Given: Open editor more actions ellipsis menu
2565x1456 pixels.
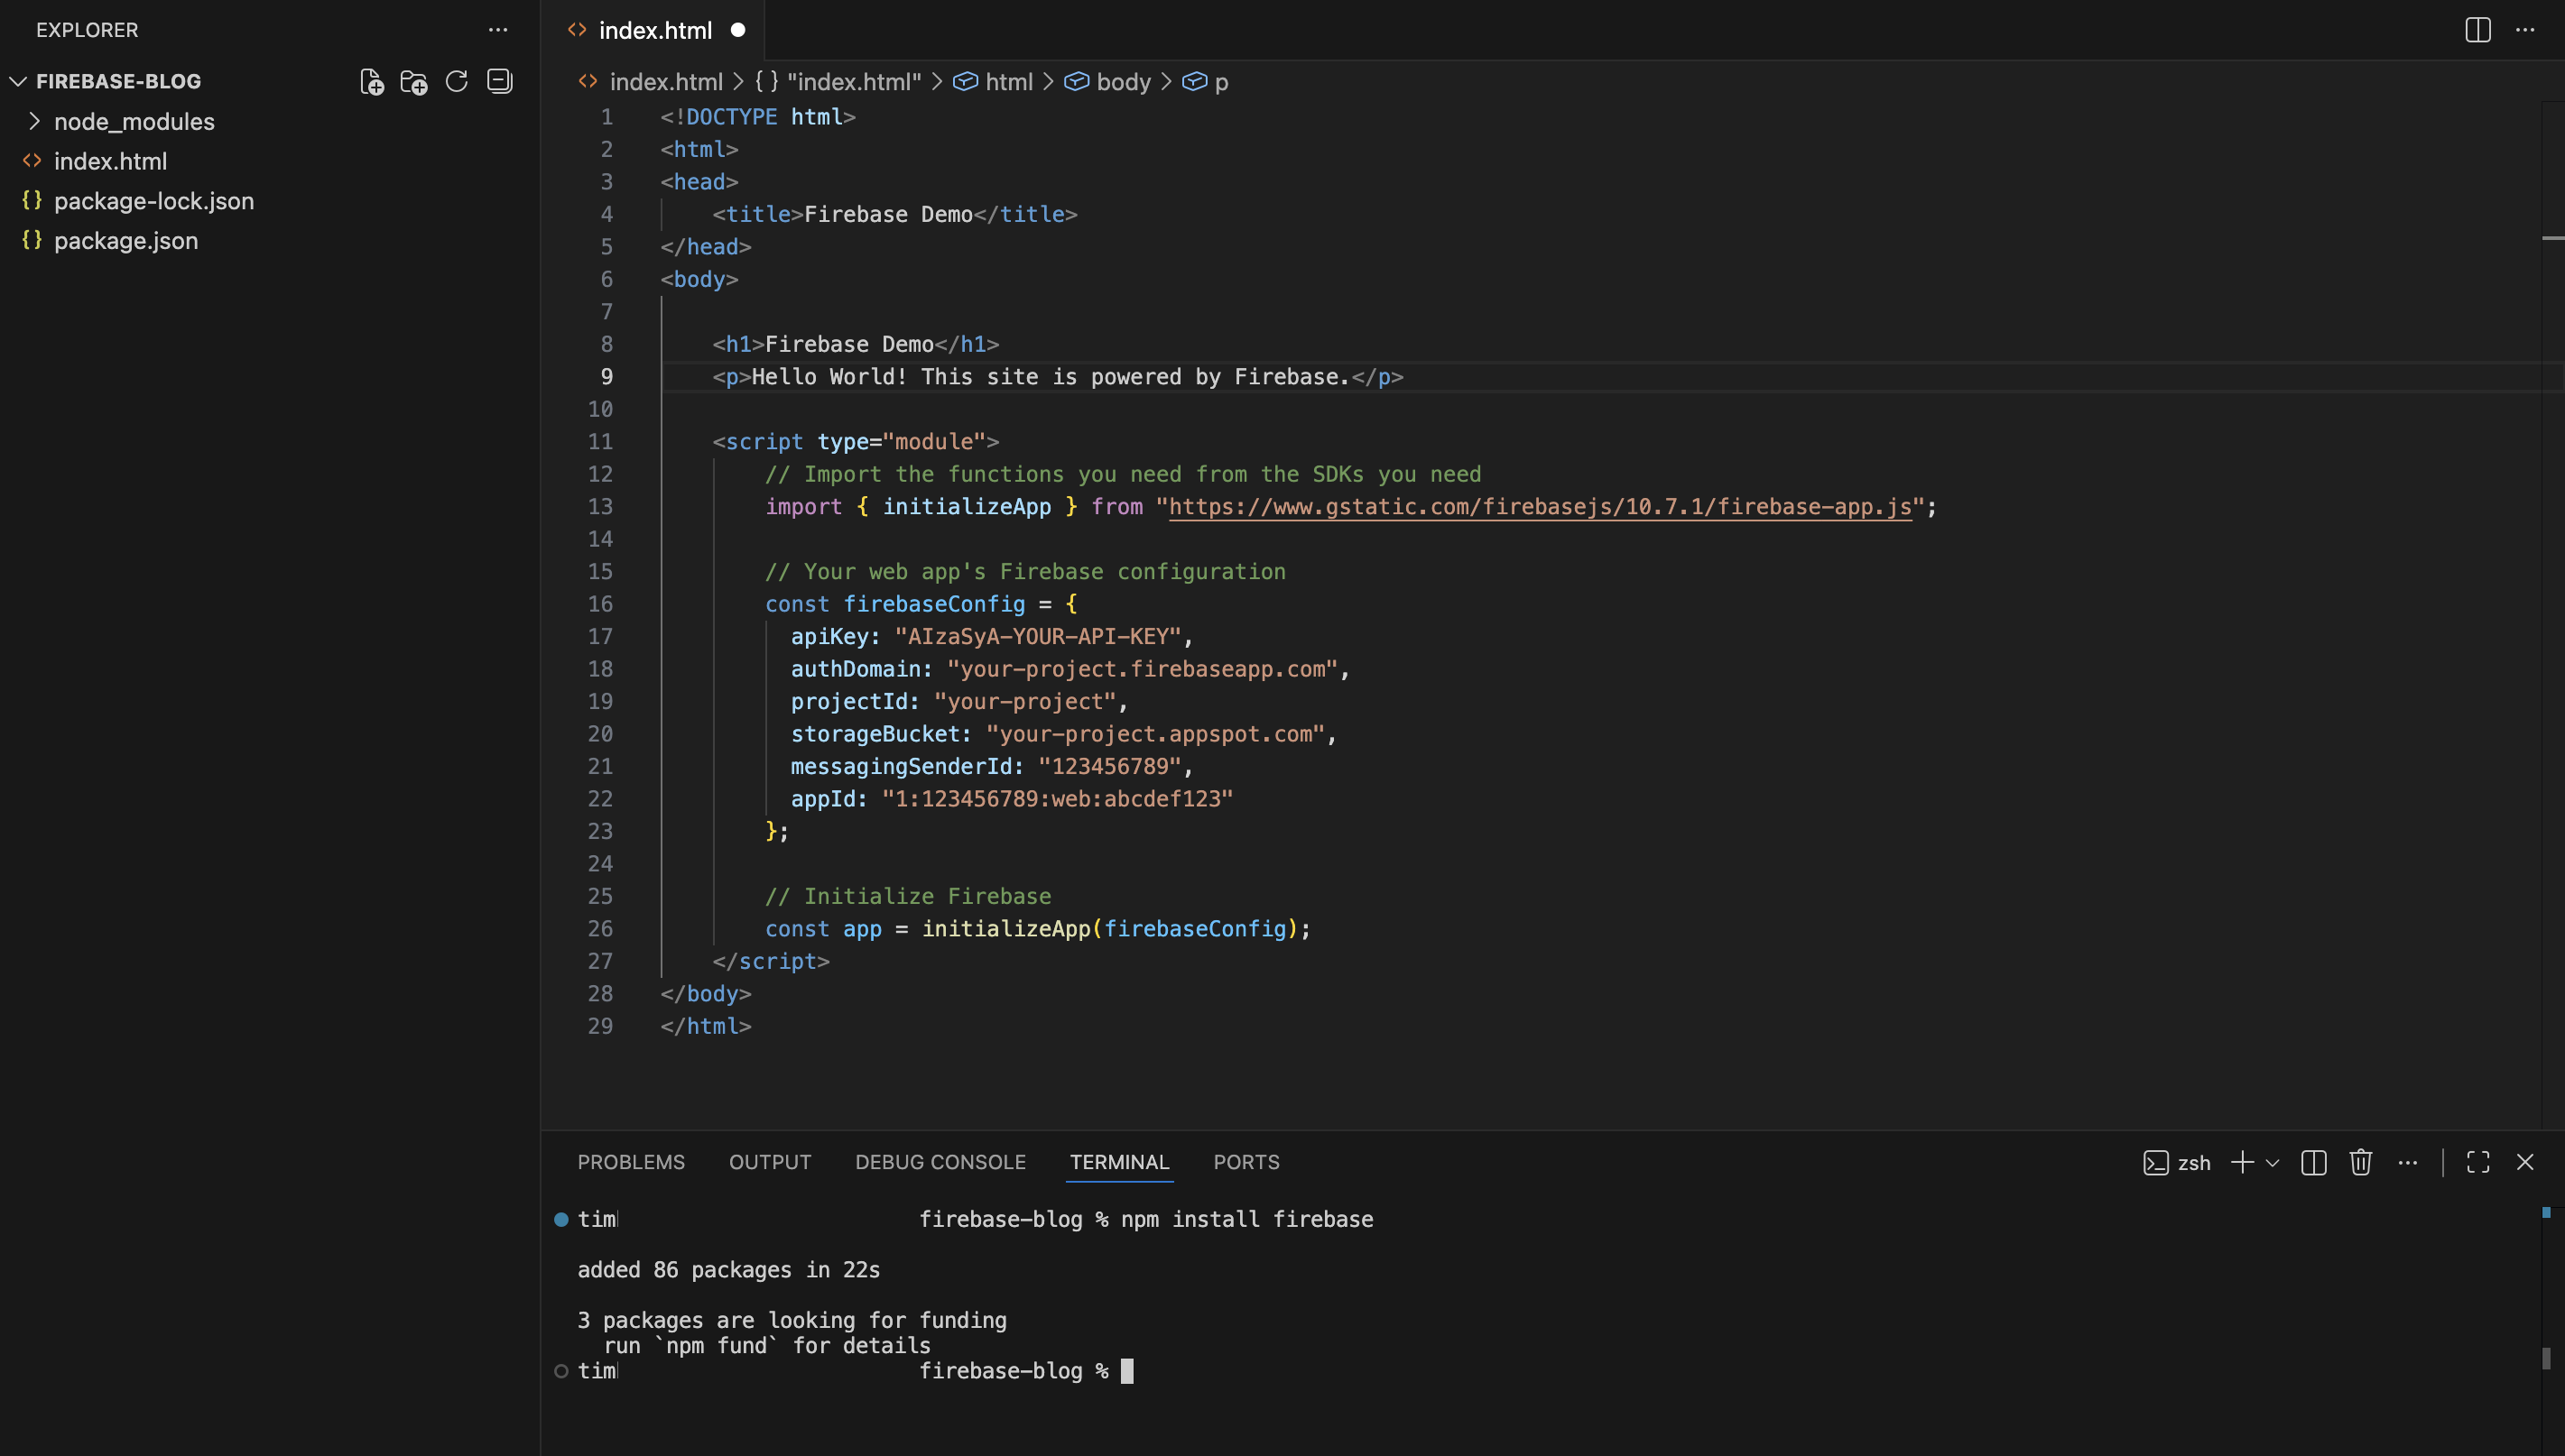Looking at the screenshot, I should (x=2525, y=30).
